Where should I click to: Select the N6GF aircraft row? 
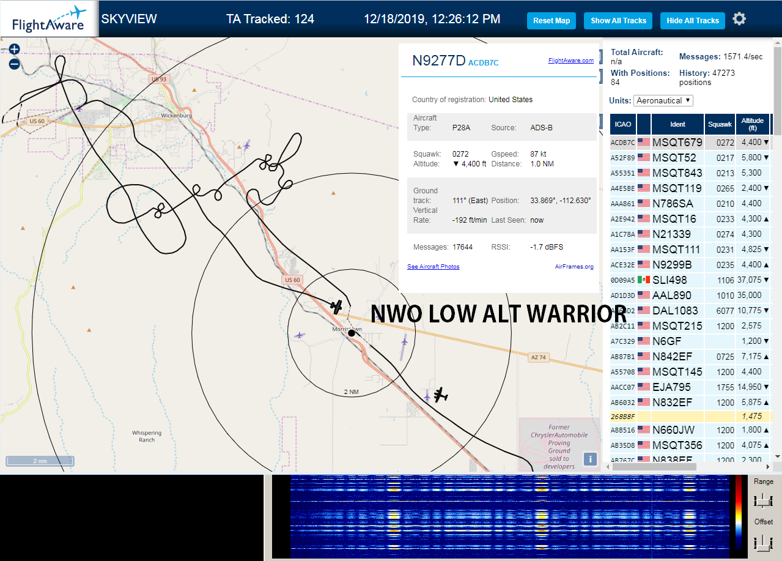(x=690, y=341)
